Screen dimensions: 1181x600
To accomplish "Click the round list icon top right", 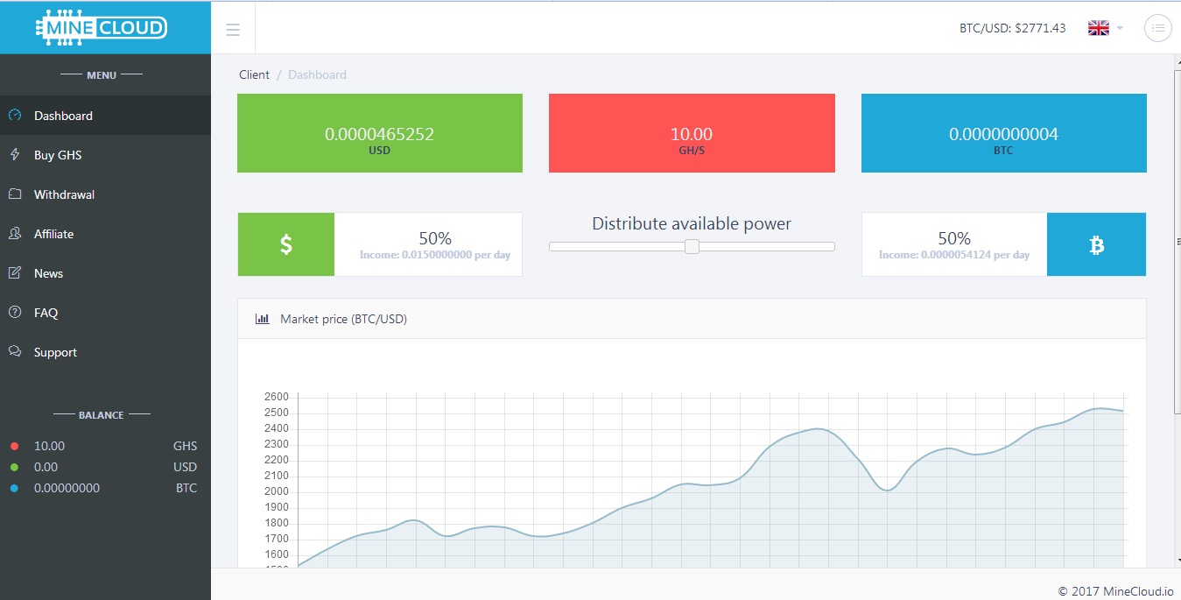I will coord(1158,28).
